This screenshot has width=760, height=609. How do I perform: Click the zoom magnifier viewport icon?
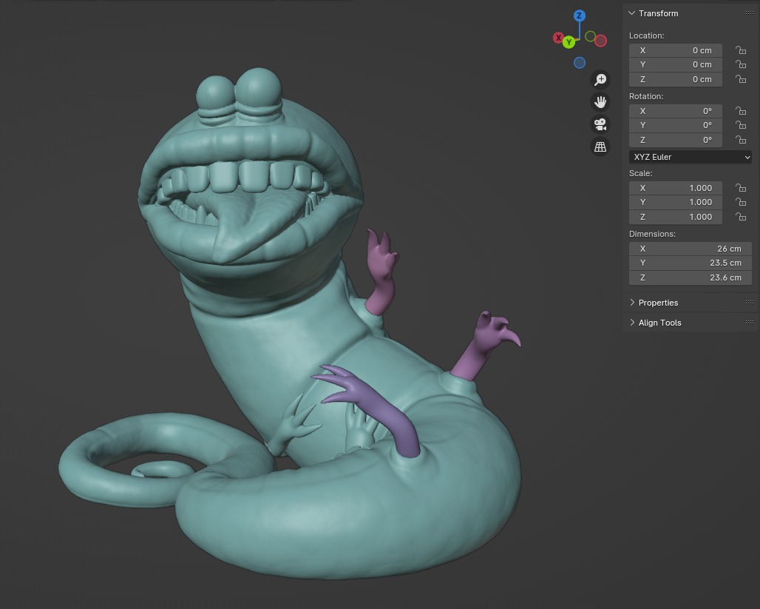(x=600, y=79)
